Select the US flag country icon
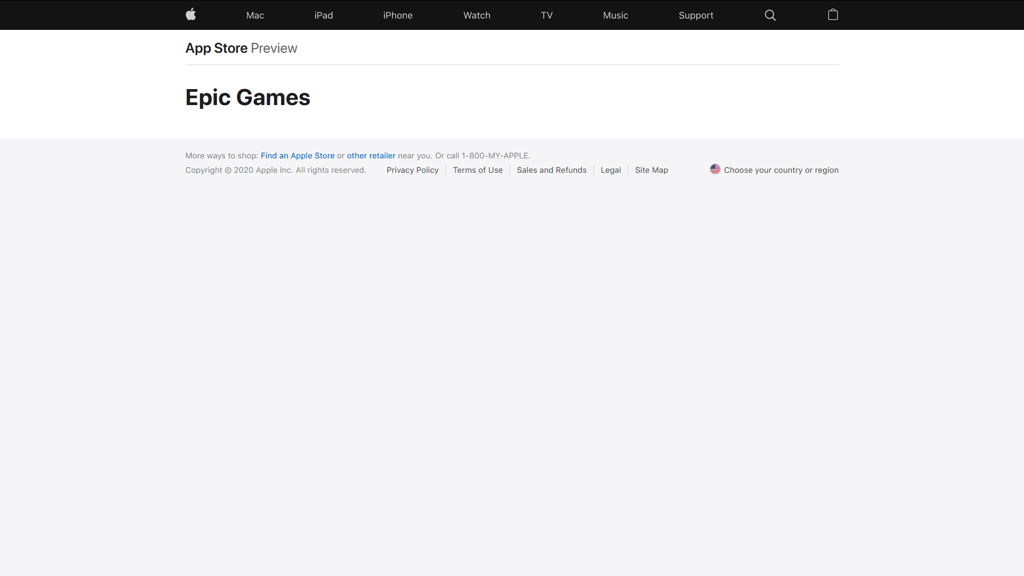This screenshot has height=576, width=1024. tap(715, 170)
